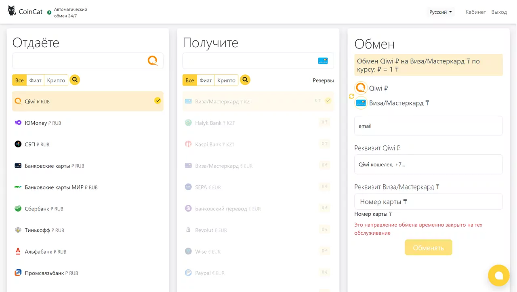The width and height of the screenshot is (517, 292).
Task: Click the Получите search input
Action: tap(258, 61)
